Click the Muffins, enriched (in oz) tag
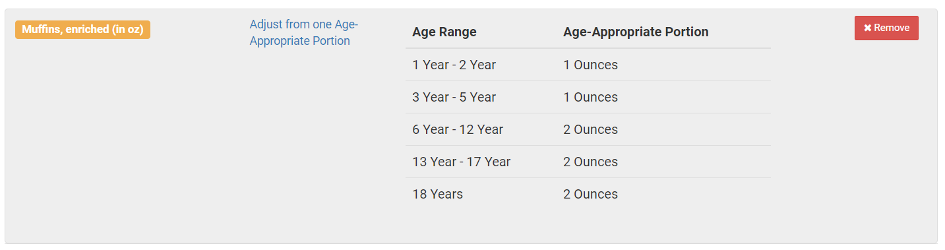This screenshot has width=945, height=250. click(82, 30)
